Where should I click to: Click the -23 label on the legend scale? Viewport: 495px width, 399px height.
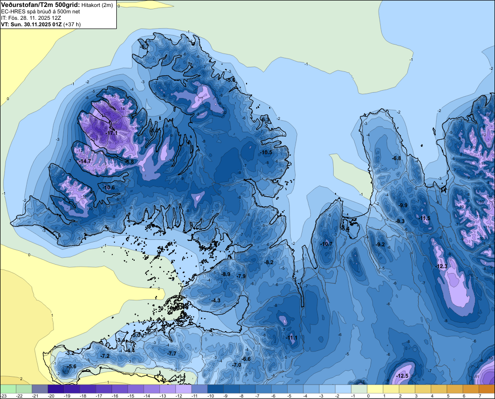(x=3, y=396)
